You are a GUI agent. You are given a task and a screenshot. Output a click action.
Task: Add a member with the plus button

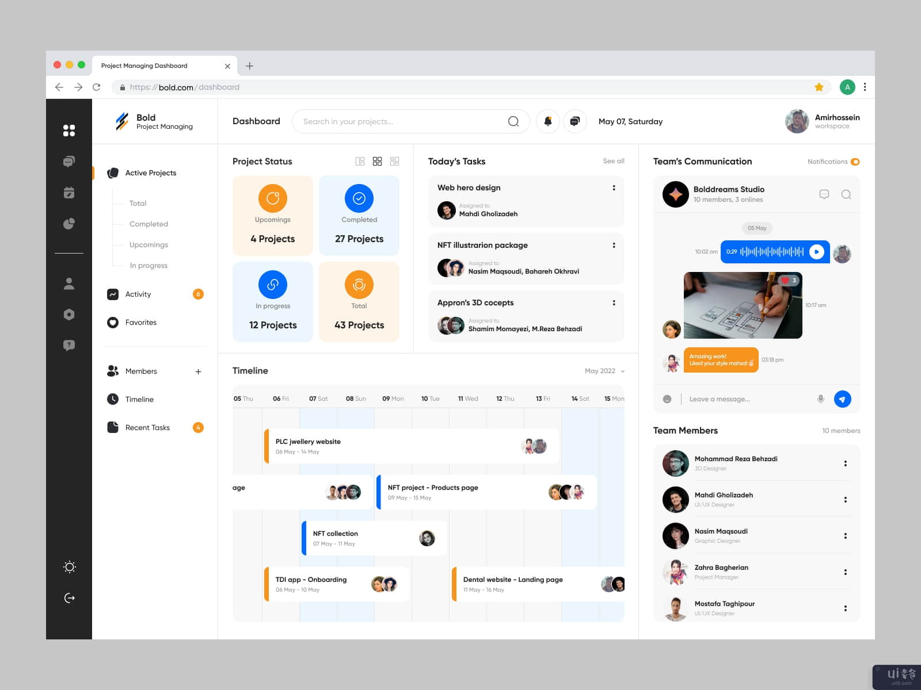point(198,371)
